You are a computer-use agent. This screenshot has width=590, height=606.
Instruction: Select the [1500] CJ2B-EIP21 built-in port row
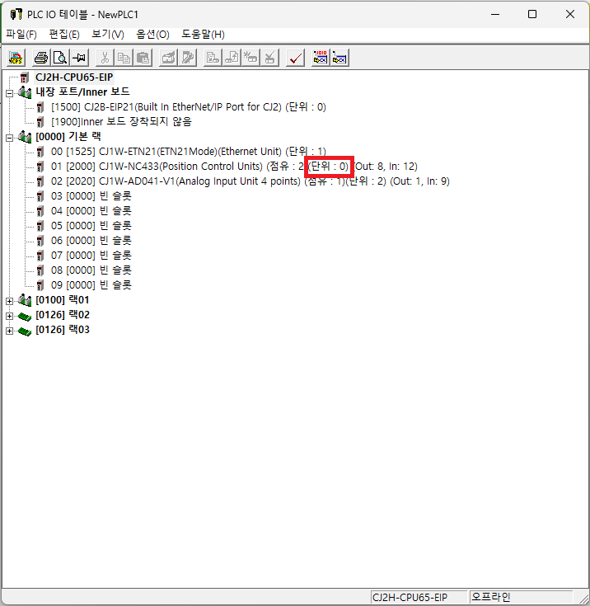[x=189, y=107]
